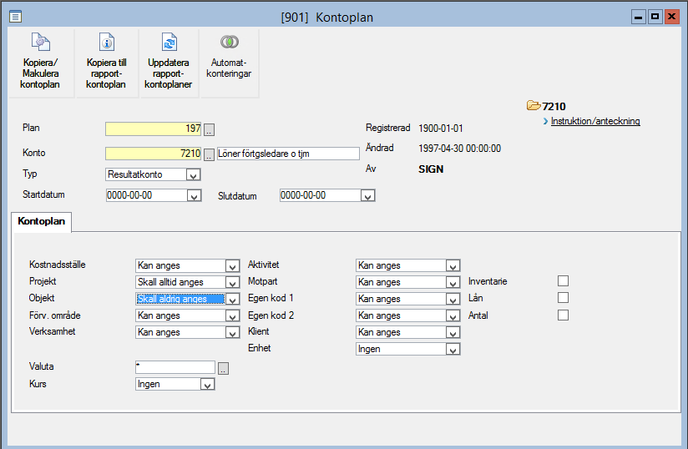Viewport: 688px width, 449px height.
Task: Click the window menu icon in title bar
Action: coord(15,17)
